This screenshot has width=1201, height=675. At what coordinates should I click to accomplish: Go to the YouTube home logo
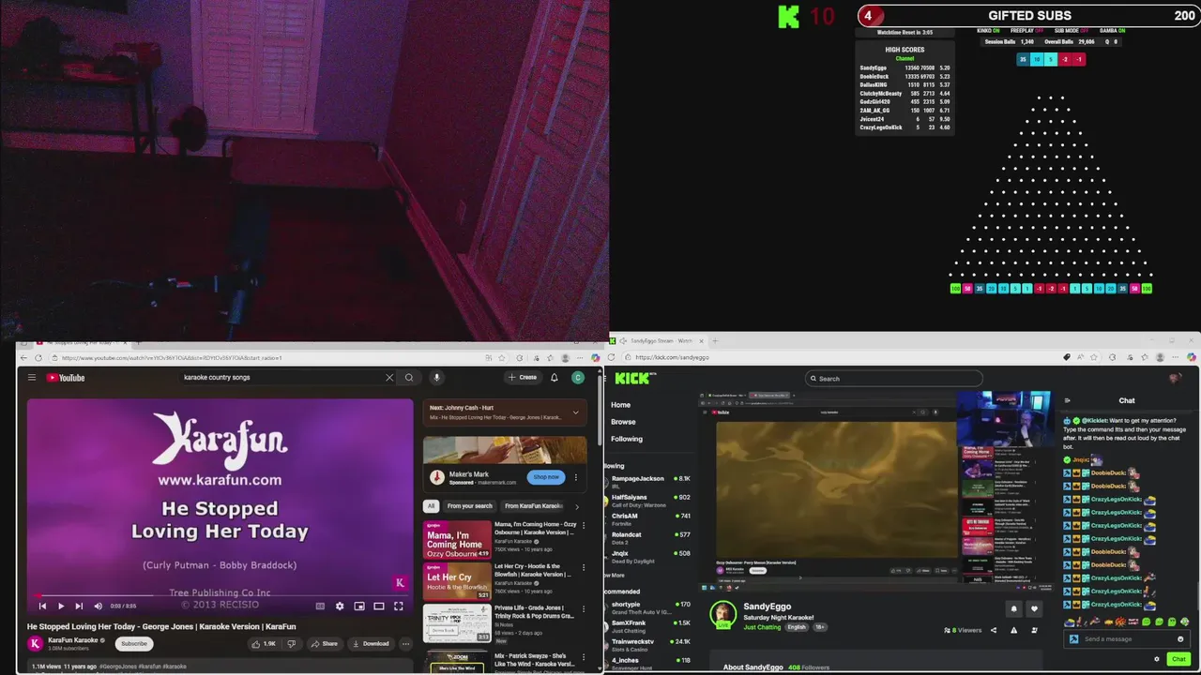tap(66, 378)
